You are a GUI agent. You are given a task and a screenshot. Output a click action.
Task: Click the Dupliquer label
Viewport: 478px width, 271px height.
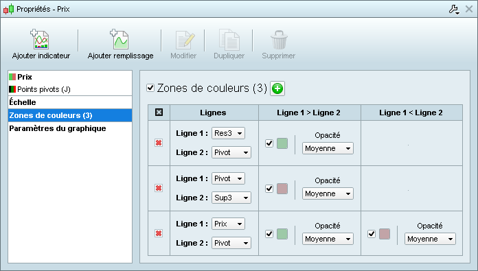229,56
